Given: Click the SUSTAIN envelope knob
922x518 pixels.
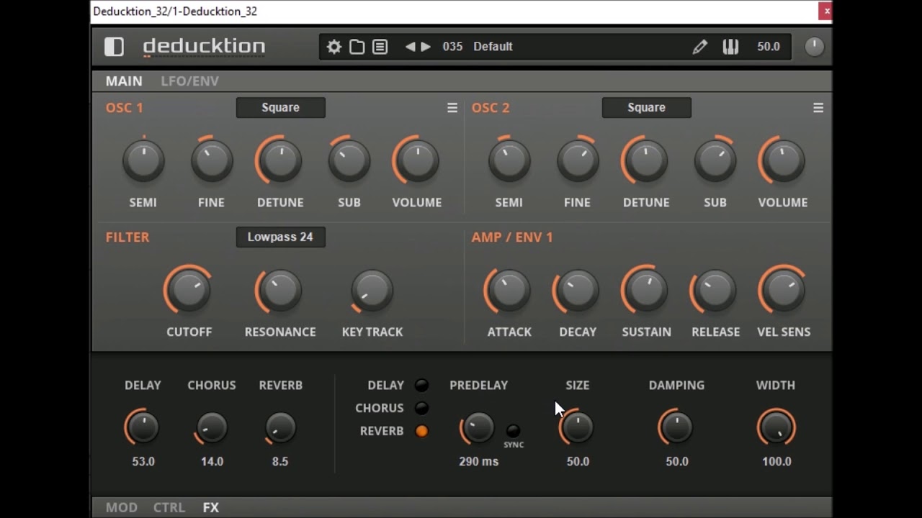Looking at the screenshot, I should 645,290.
